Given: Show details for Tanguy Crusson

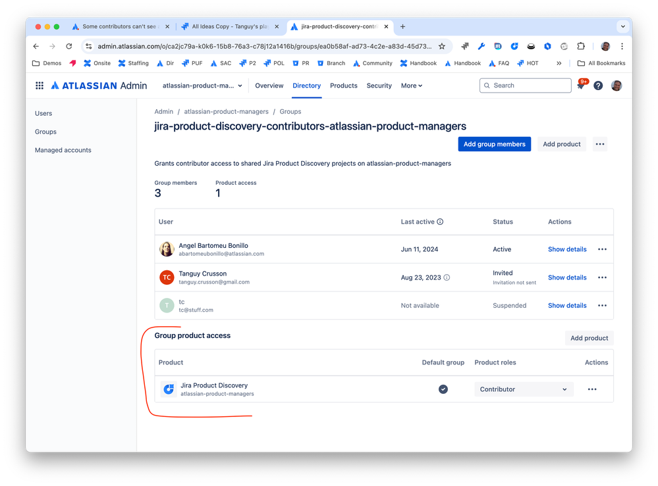Looking at the screenshot, I should coord(567,278).
